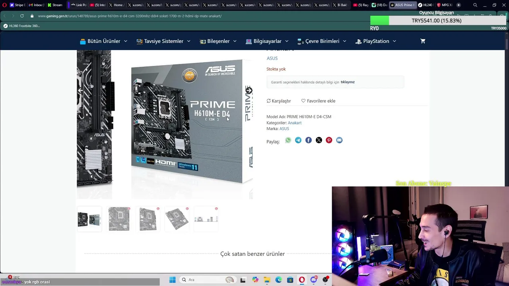Viewport: 509px width, 286px height.
Task: Open OBS Studio from taskbar
Action: 326,280
